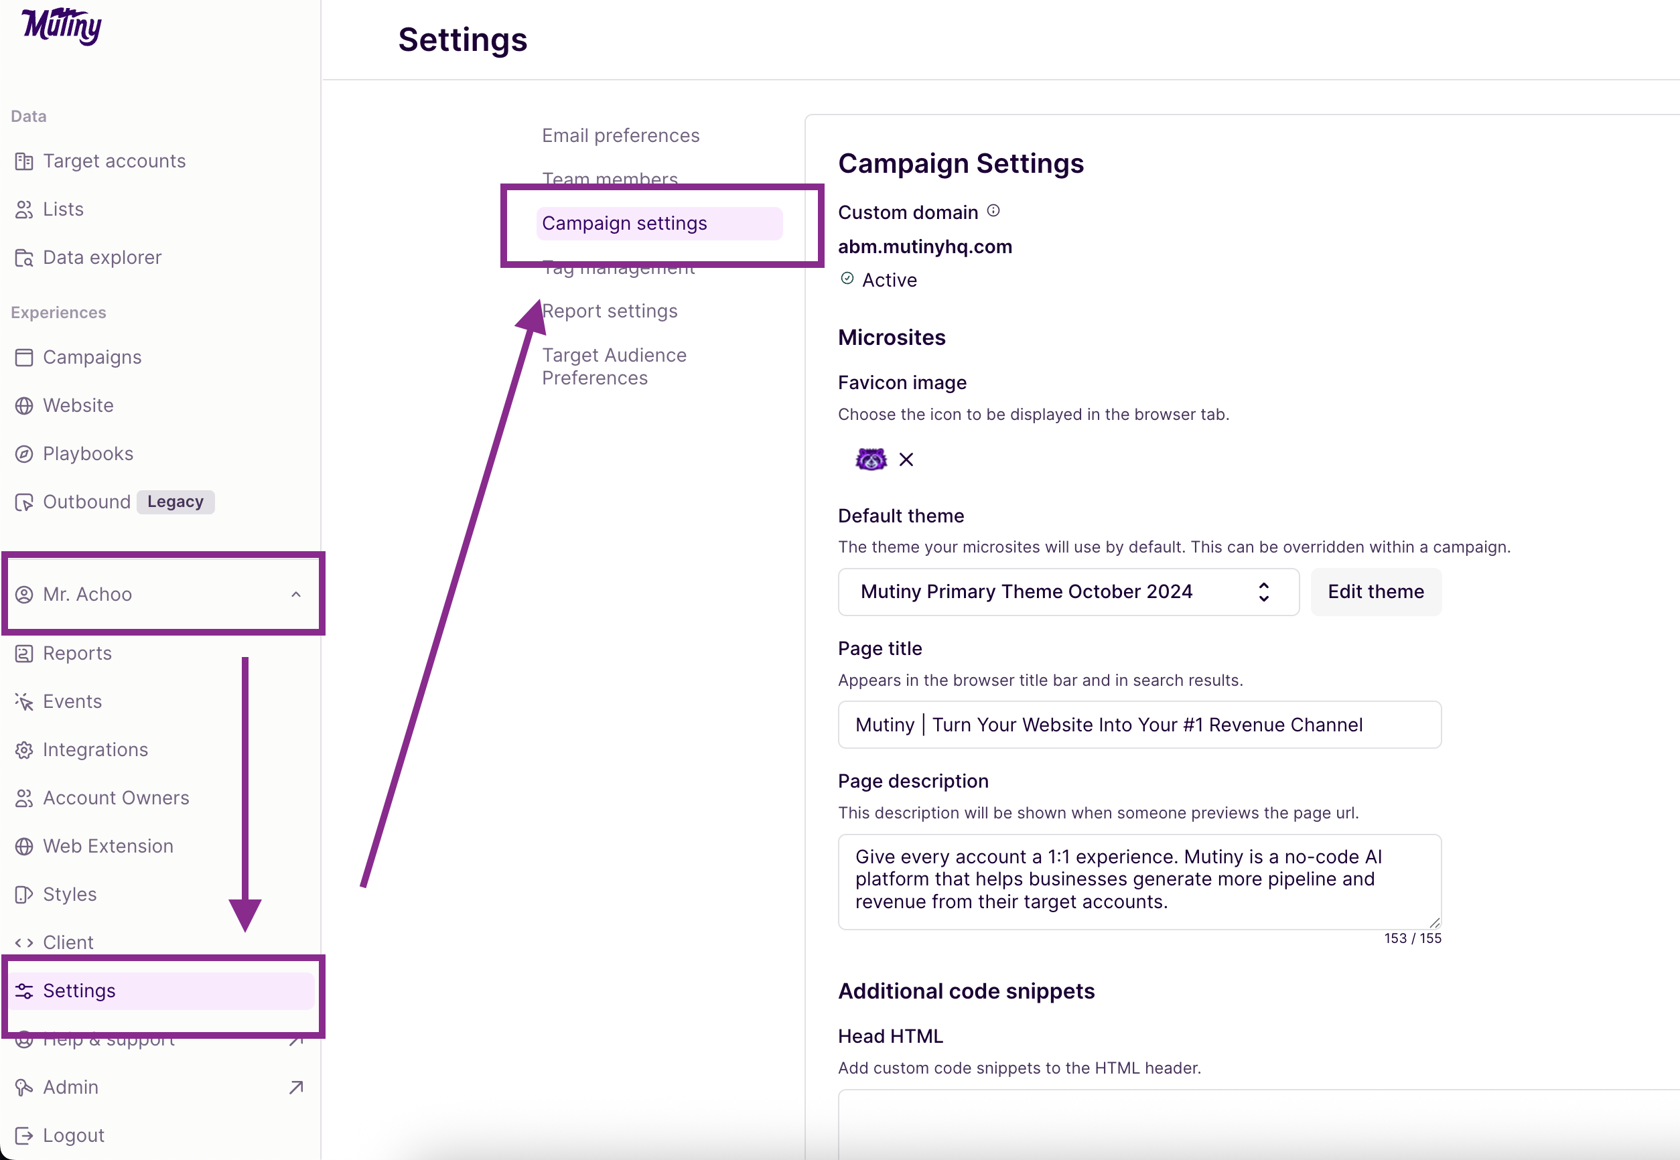The height and width of the screenshot is (1160, 1680).
Task: Click the Page description resize handle
Action: pos(1433,922)
